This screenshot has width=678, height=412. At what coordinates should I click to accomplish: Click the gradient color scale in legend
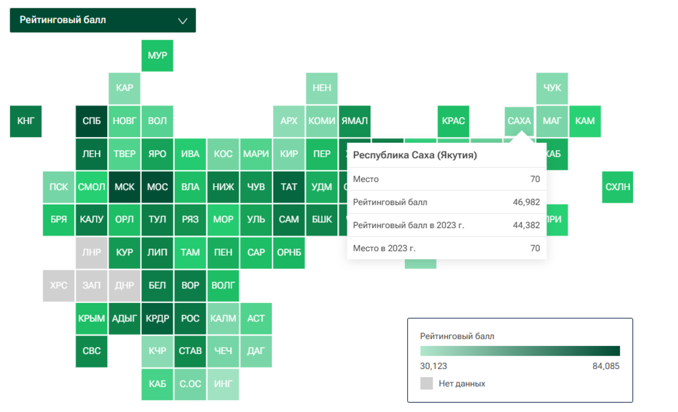520,350
